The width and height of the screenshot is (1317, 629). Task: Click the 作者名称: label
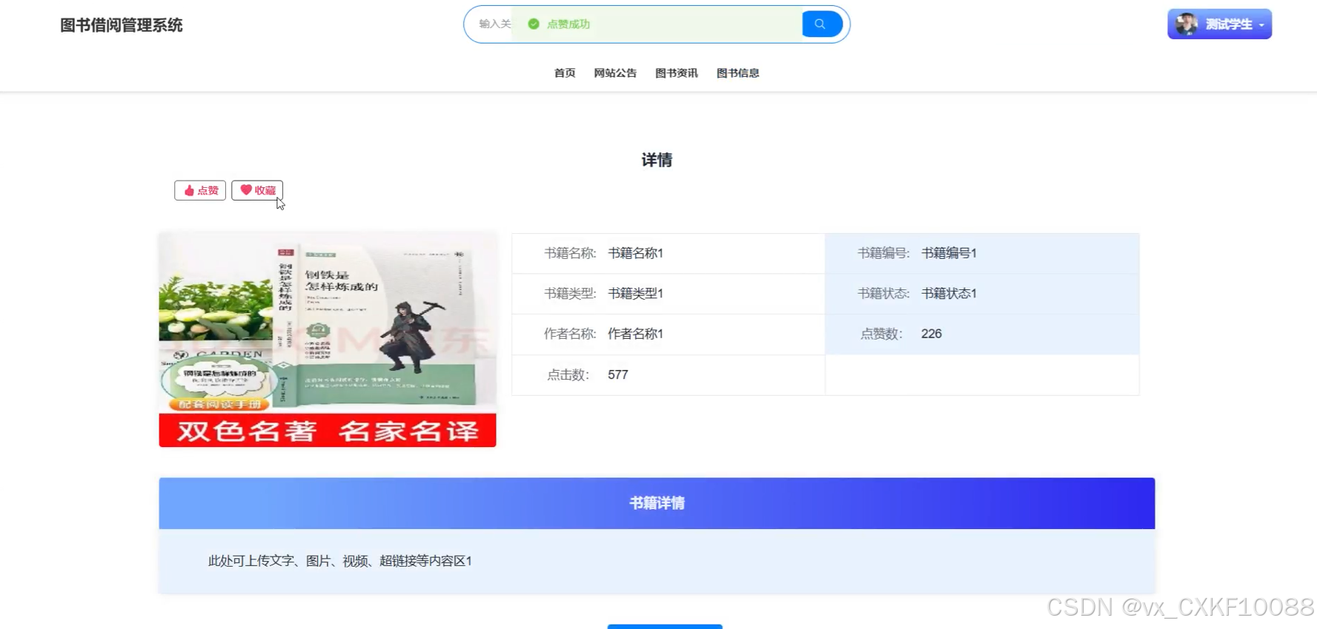pyautogui.click(x=570, y=334)
